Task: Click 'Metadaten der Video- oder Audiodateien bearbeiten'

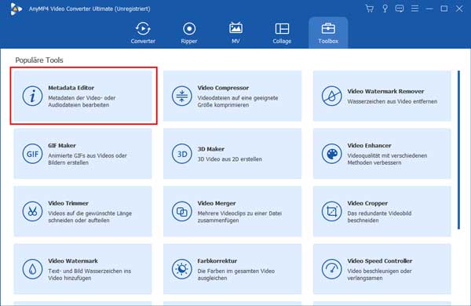Action: coord(82,101)
